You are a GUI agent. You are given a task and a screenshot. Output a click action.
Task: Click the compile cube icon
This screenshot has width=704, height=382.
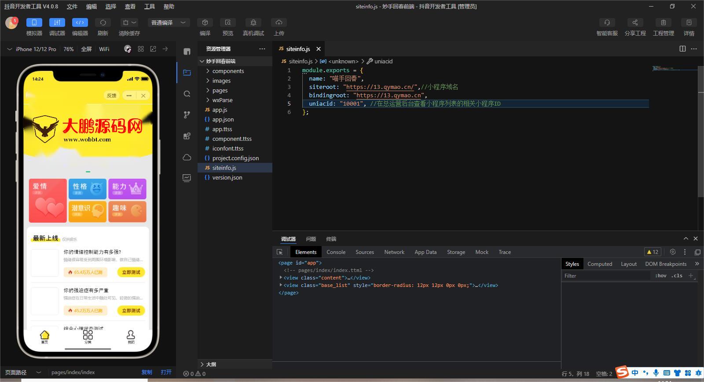[205, 22]
